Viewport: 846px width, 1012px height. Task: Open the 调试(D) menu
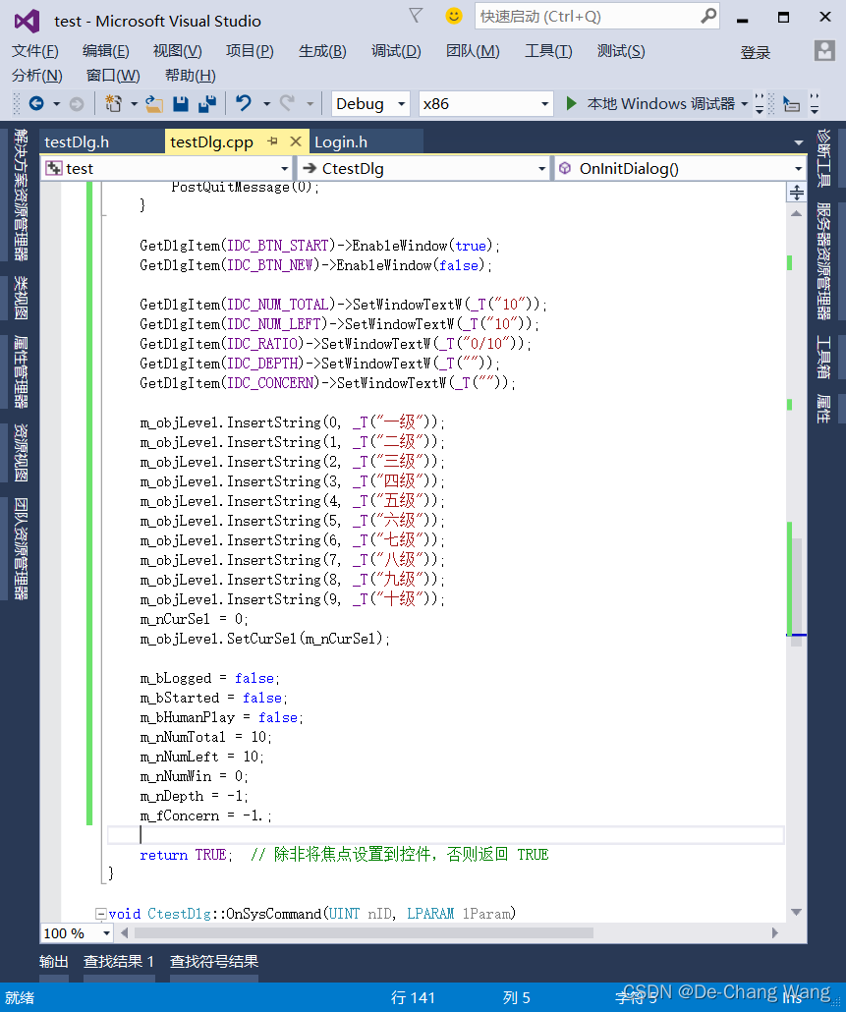pyautogui.click(x=396, y=51)
